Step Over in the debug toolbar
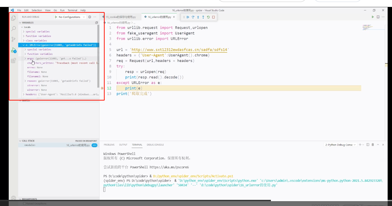 click(x=193, y=17)
